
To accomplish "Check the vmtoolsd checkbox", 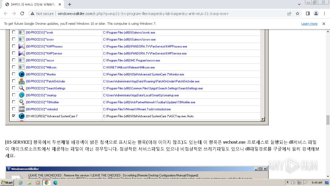I will click(x=14, y=109).
